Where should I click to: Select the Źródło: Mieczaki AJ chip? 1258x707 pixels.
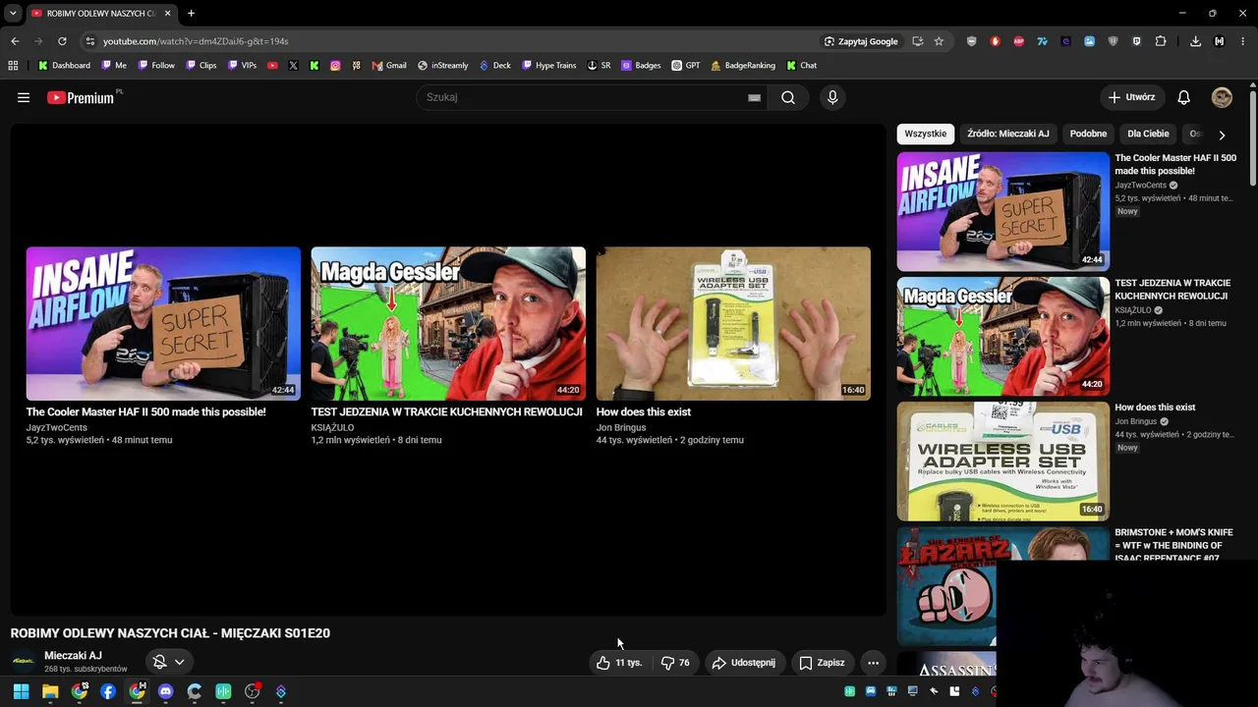click(1007, 134)
